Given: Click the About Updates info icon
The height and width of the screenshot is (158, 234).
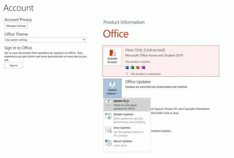Looking at the screenshot, I should click(108, 143).
